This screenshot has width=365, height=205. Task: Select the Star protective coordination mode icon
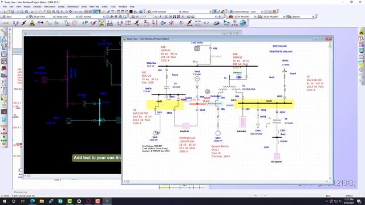click(67, 23)
